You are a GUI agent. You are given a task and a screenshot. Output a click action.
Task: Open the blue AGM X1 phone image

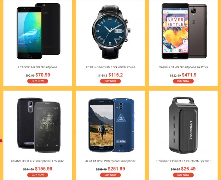(x=111, y=125)
